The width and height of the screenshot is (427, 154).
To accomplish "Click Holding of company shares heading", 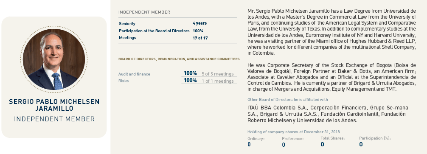I will [x=294, y=132].
